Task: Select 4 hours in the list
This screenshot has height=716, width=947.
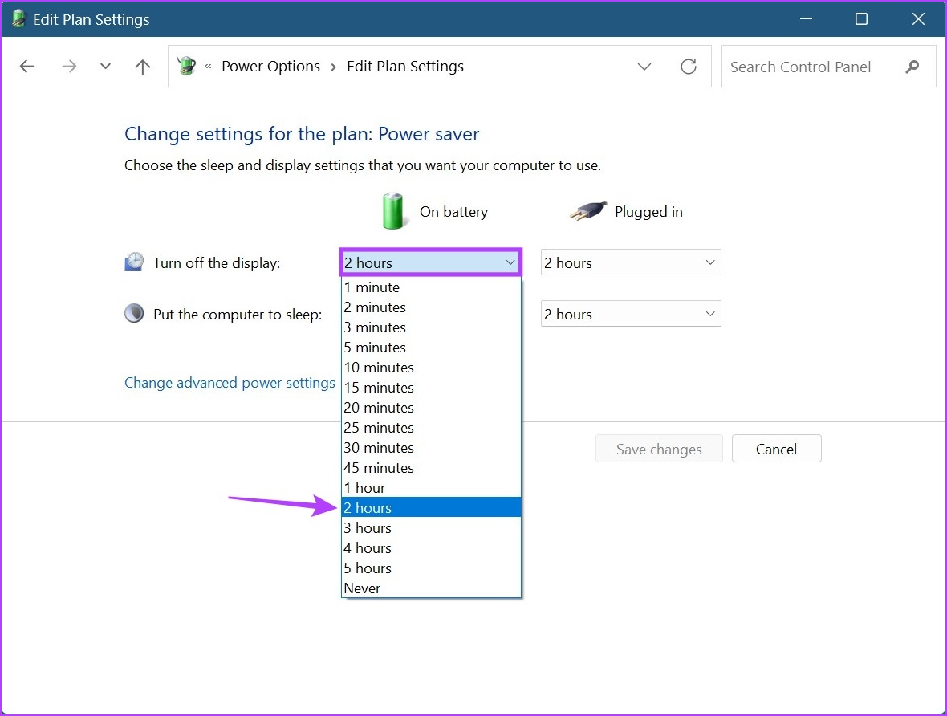Action: pos(431,548)
